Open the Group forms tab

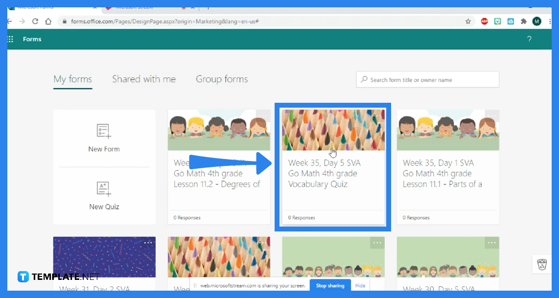222,79
